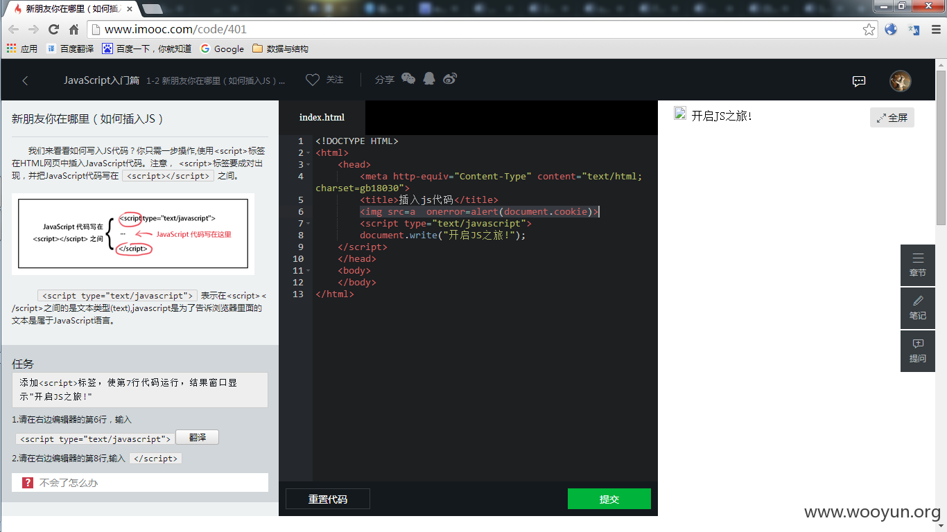947x532 pixels.
Task: Click the 开启JS之旅! preview text
Action: coord(722,116)
